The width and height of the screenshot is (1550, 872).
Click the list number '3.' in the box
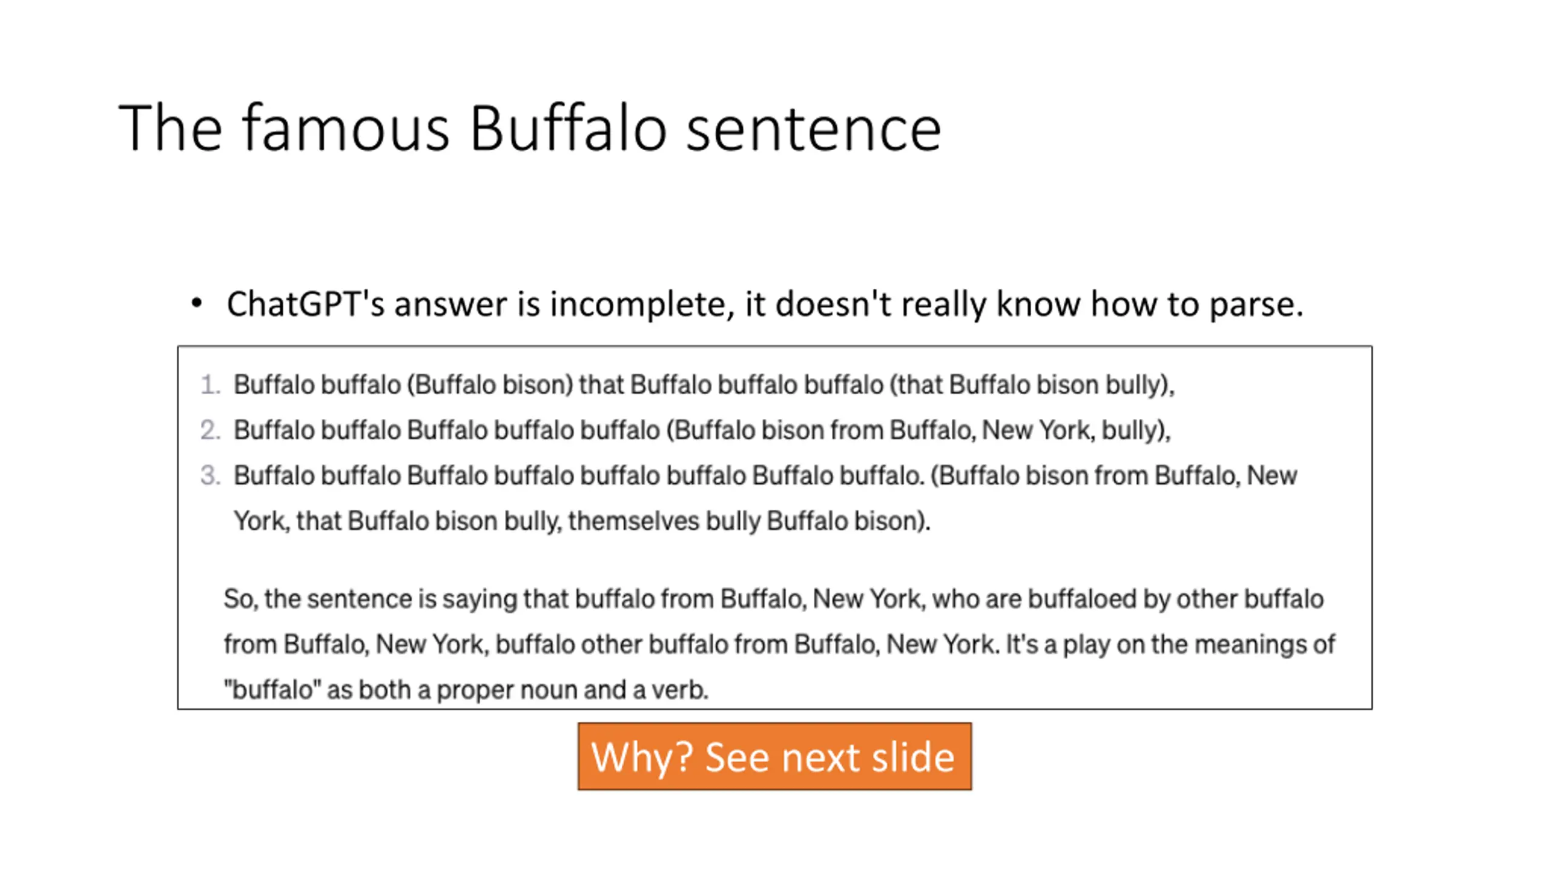(210, 475)
